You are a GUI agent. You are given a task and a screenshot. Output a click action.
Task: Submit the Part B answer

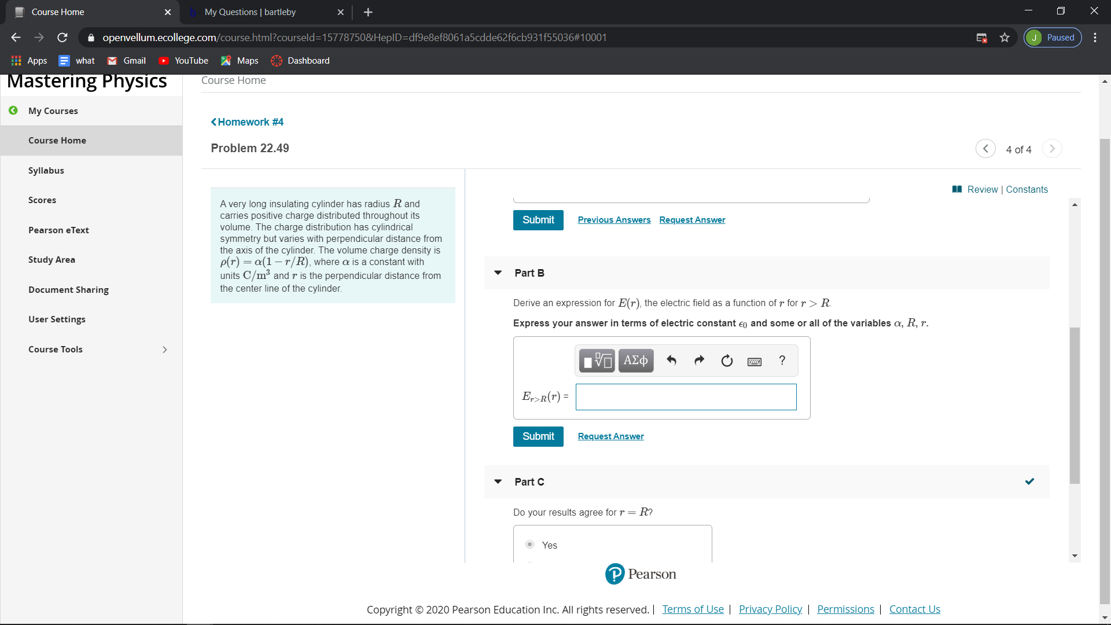pos(538,436)
